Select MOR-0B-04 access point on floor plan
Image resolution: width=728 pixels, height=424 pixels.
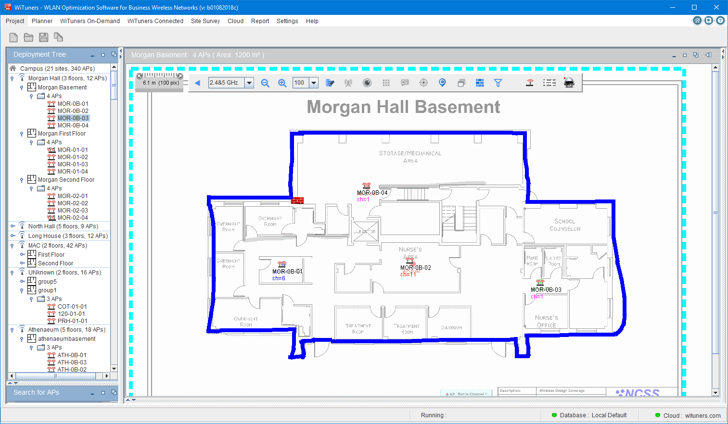click(x=367, y=186)
